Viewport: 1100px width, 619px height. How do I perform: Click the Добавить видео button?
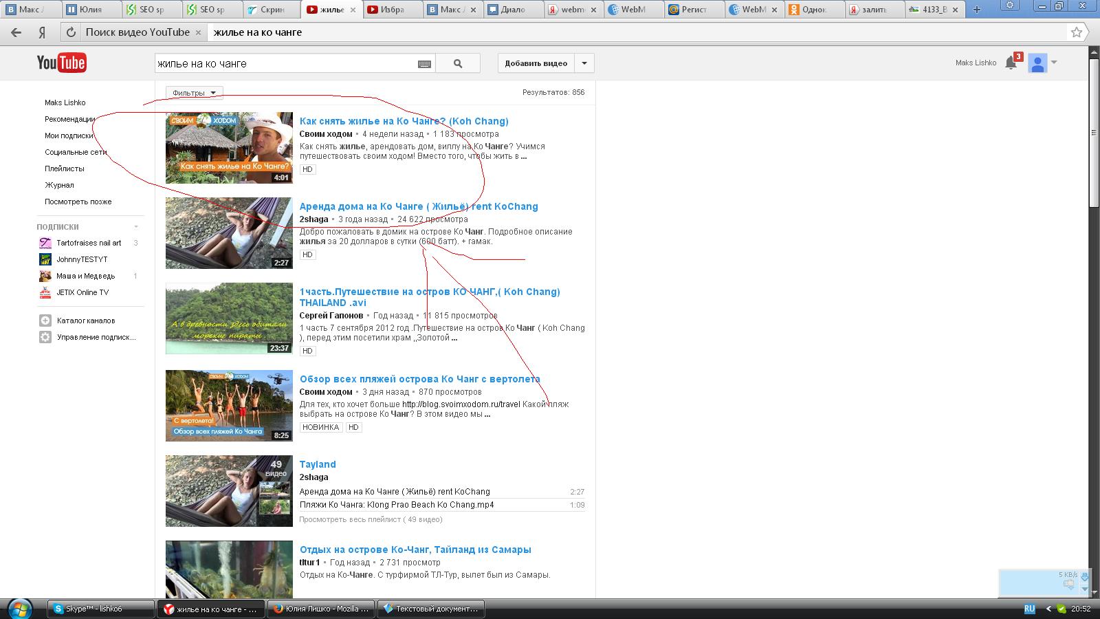tap(536, 63)
